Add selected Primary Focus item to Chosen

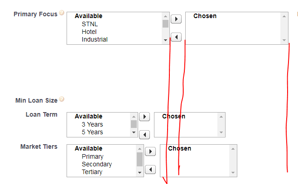tap(176, 19)
